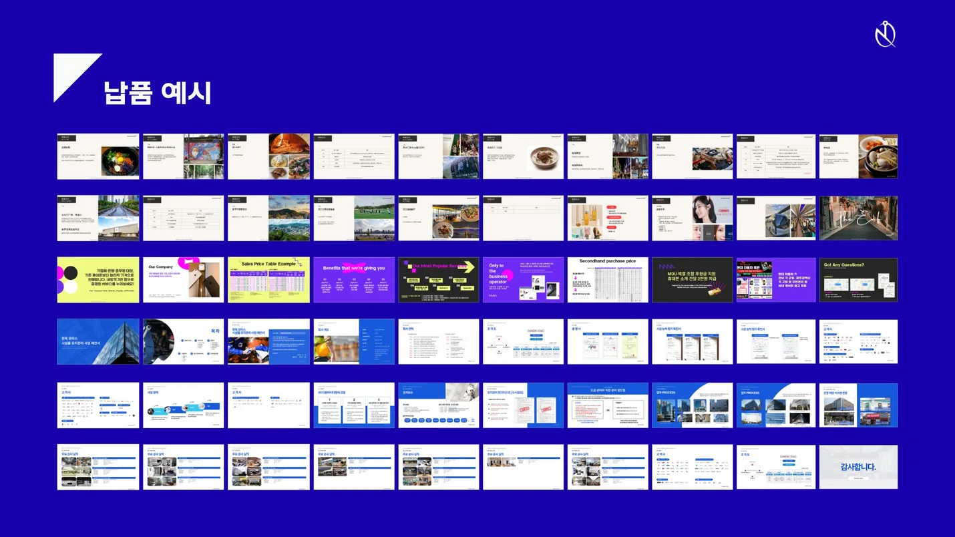Open the 'Our Company' slide thumbnail
The height and width of the screenshot is (537, 955).
[183, 280]
